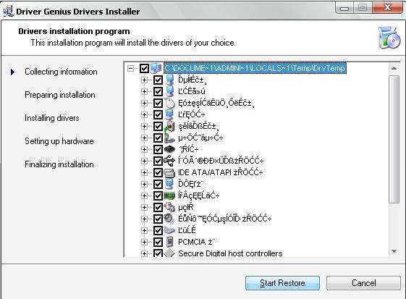Click the IDE ATA/ATAPI controller icon
The image size is (406, 299).
169,172
